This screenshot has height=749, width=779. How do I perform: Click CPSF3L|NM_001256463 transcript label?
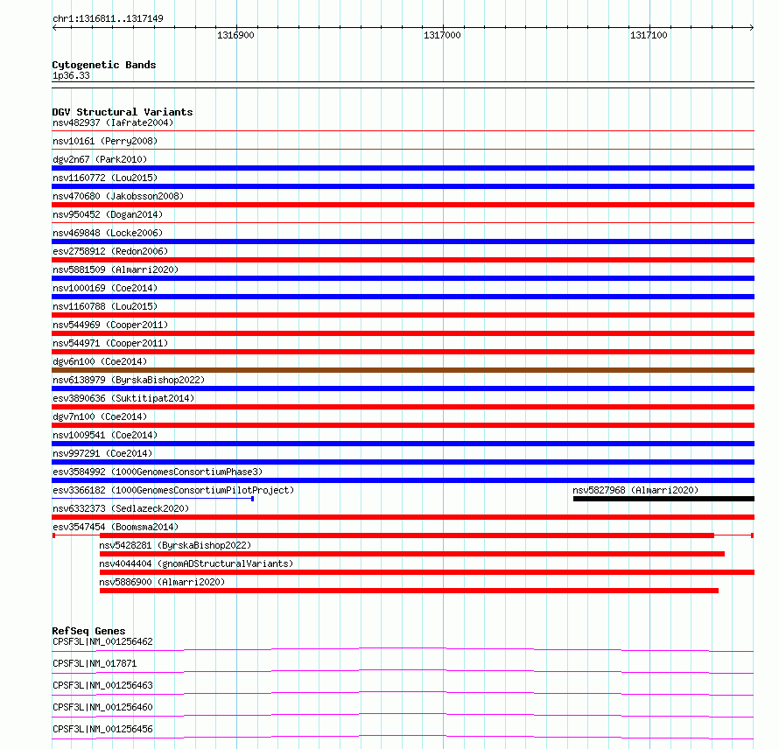coord(102,685)
